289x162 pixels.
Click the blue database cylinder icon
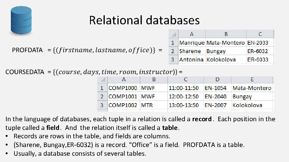[x=21, y=20]
